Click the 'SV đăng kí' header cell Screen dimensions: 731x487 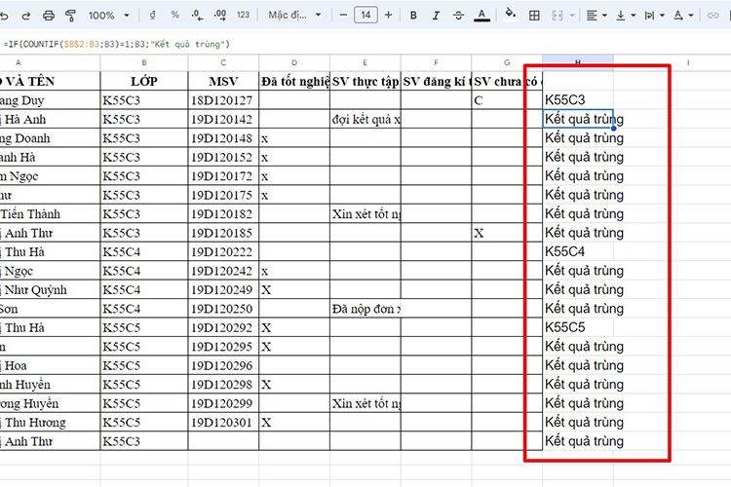tap(436, 81)
